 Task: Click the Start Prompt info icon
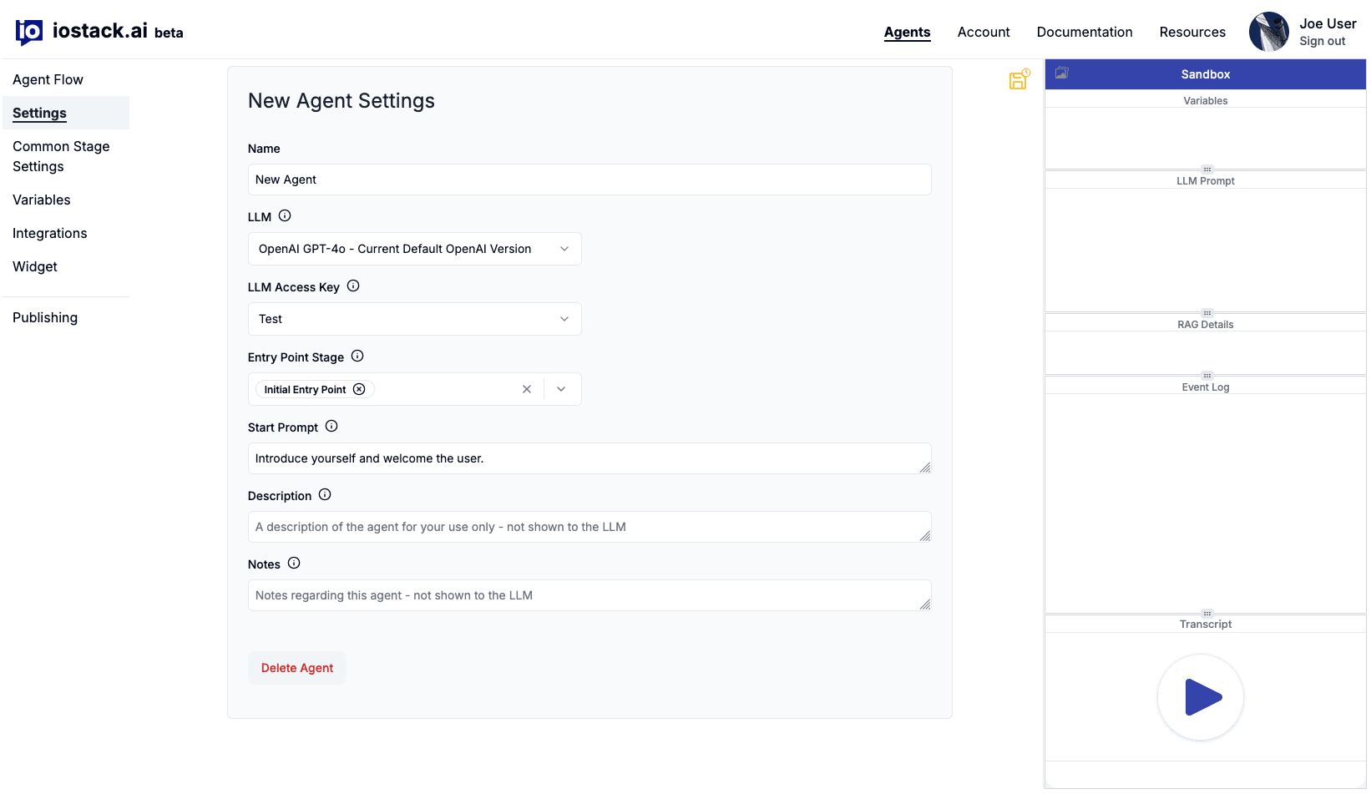[x=331, y=426]
